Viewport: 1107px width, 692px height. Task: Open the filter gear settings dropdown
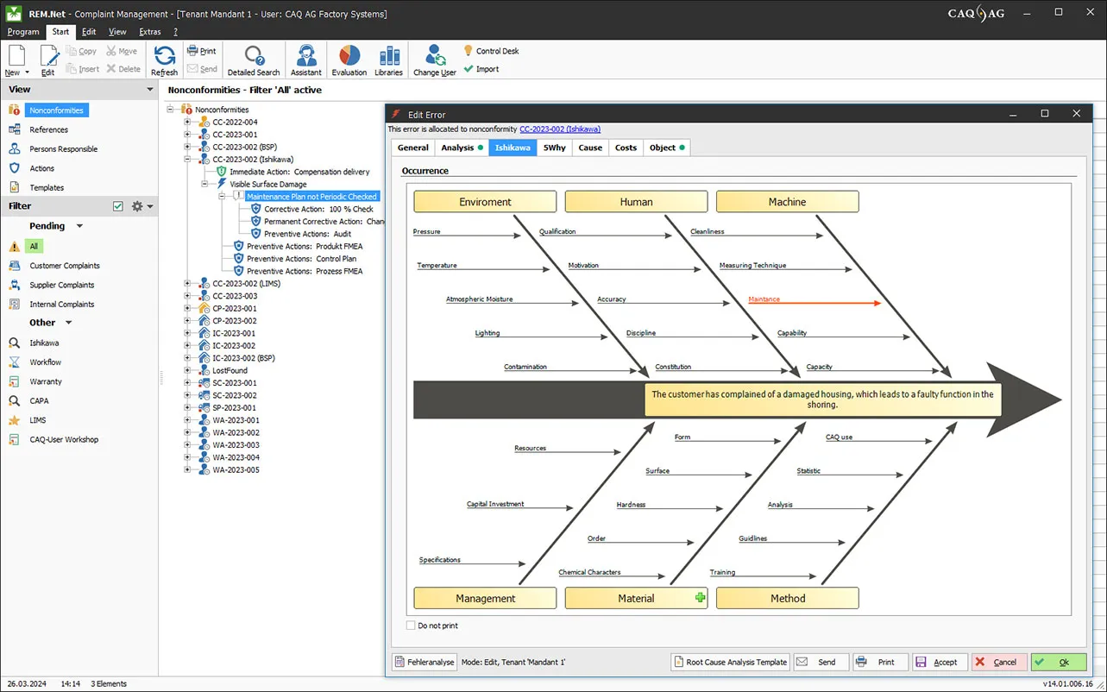tap(142, 206)
